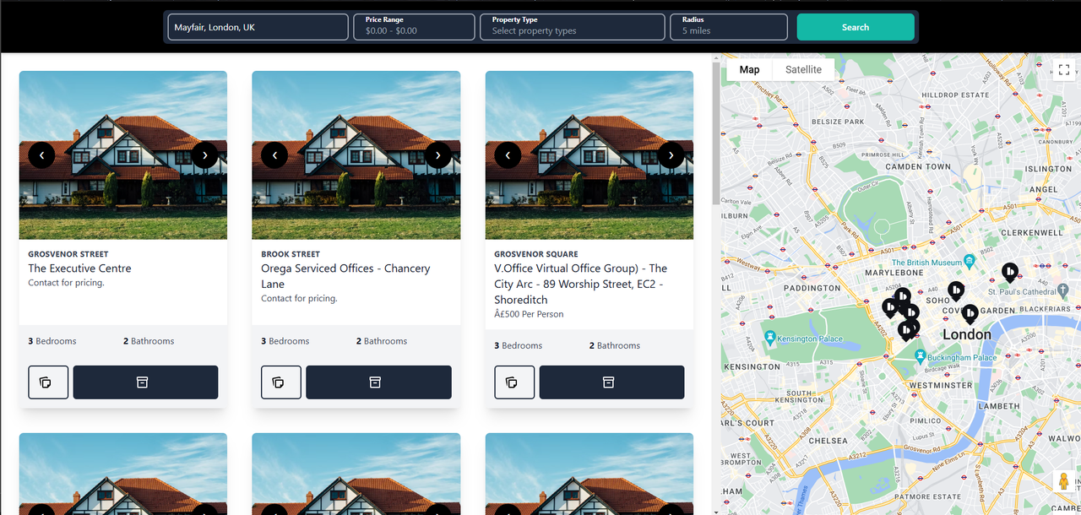Switch map to Satellite view
1081x515 pixels.
pyautogui.click(x=803, y=69)
